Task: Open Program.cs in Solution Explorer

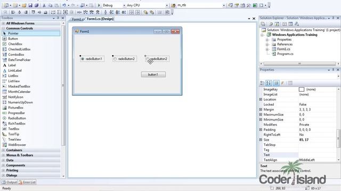Action: tap(285, 54)
